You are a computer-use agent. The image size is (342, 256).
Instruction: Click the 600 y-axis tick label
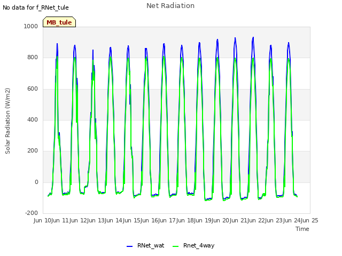coord(33,89)
